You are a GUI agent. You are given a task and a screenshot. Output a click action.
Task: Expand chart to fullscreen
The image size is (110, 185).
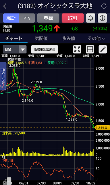coord(77,49)
